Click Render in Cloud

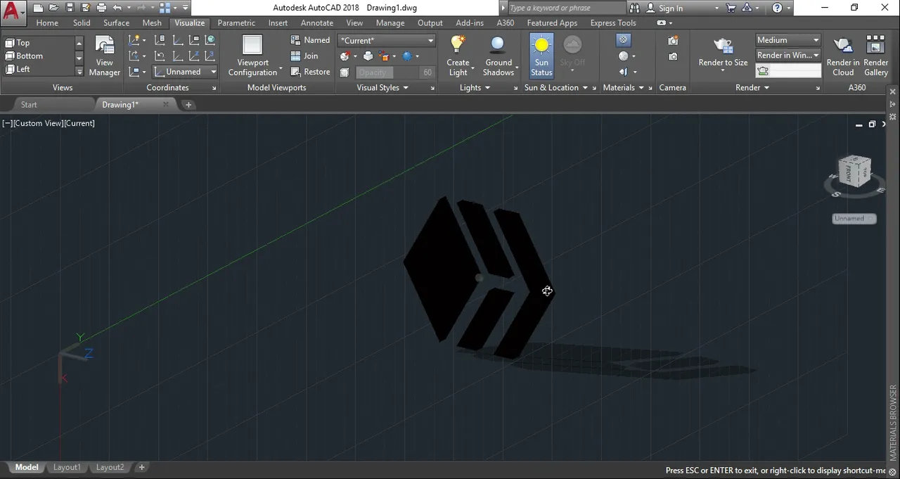pyautogui.click(x=843, y=56)
